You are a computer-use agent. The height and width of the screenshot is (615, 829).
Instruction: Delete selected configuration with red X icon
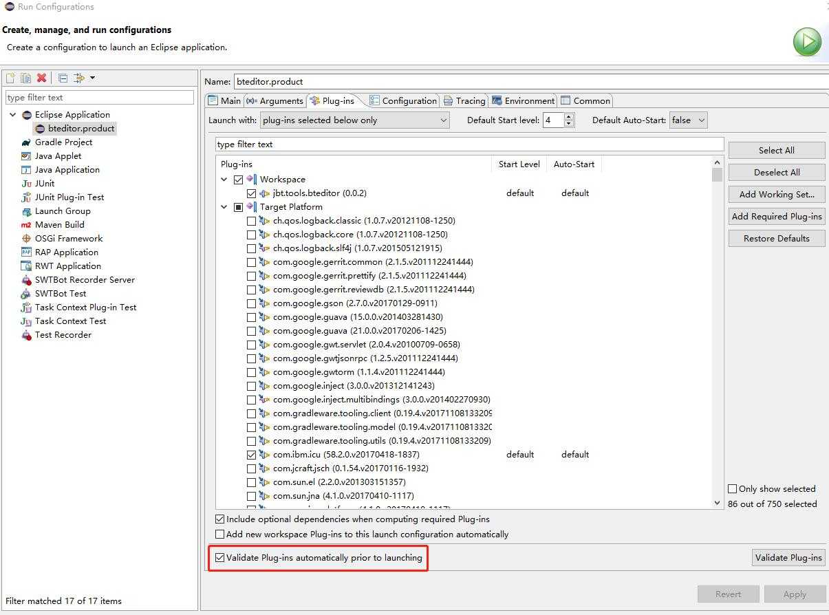(x=41, y=78)
